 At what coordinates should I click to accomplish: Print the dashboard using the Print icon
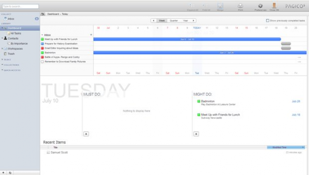click(240, 6)
